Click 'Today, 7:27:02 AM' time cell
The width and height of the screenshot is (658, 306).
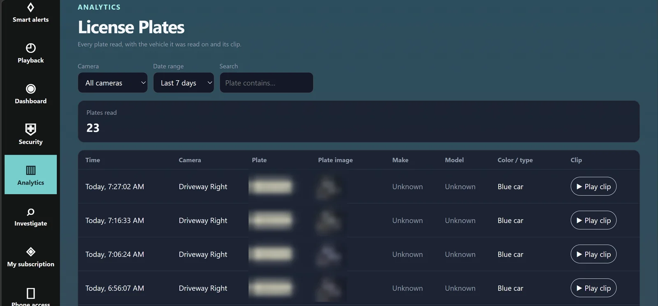pyautogui.click(x=115, y=187)
